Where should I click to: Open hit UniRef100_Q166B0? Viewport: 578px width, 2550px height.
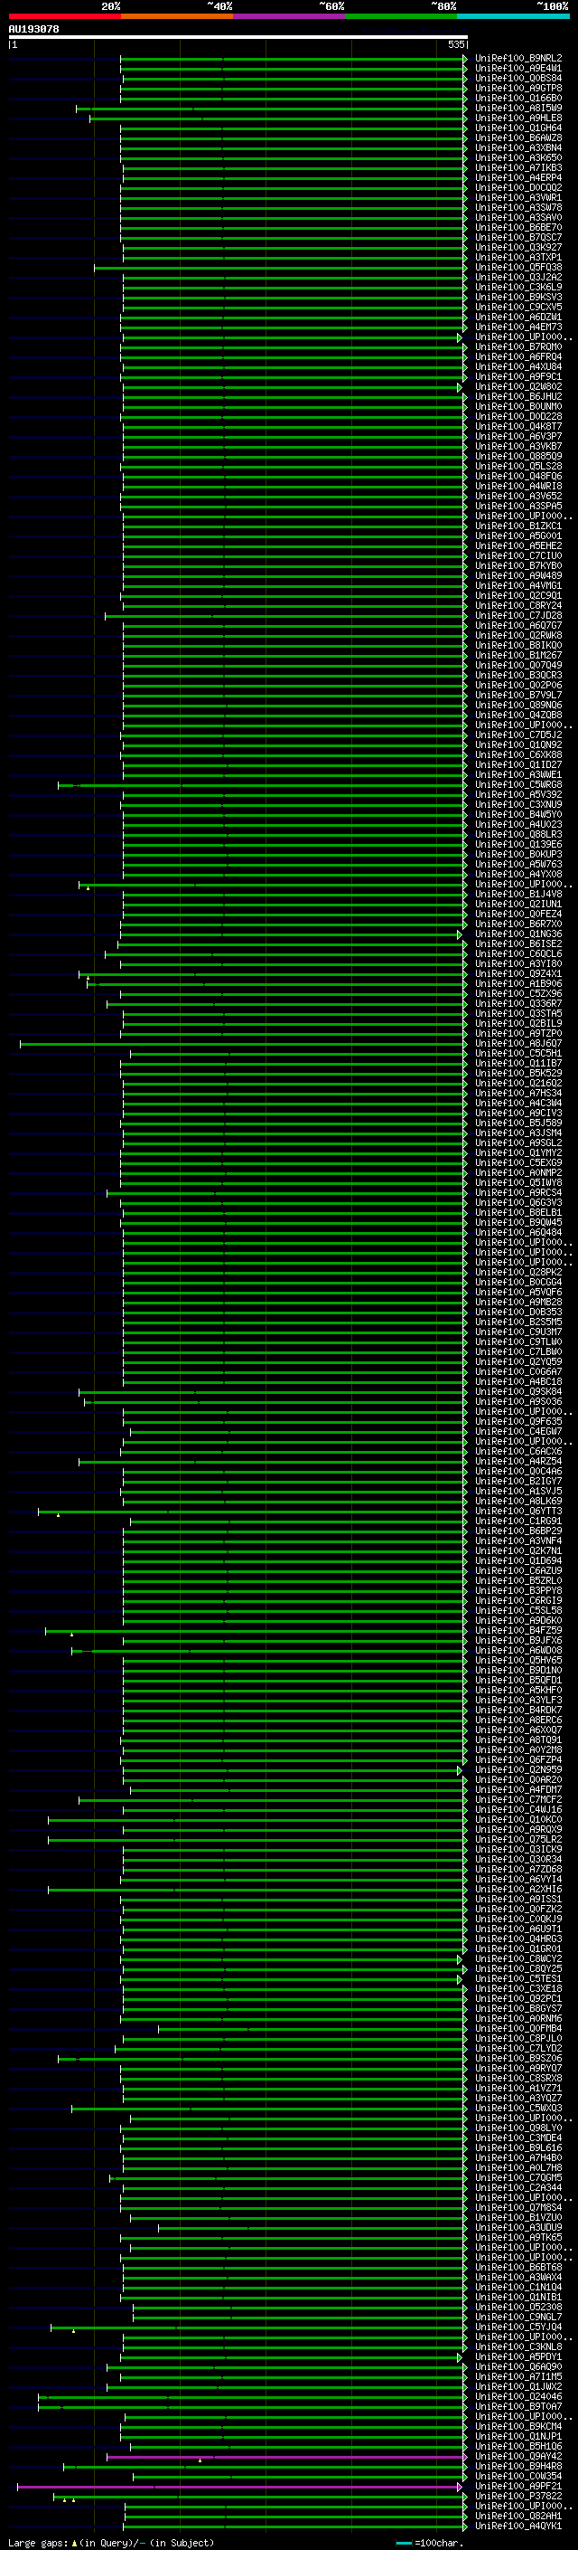(x=517, y=98)
